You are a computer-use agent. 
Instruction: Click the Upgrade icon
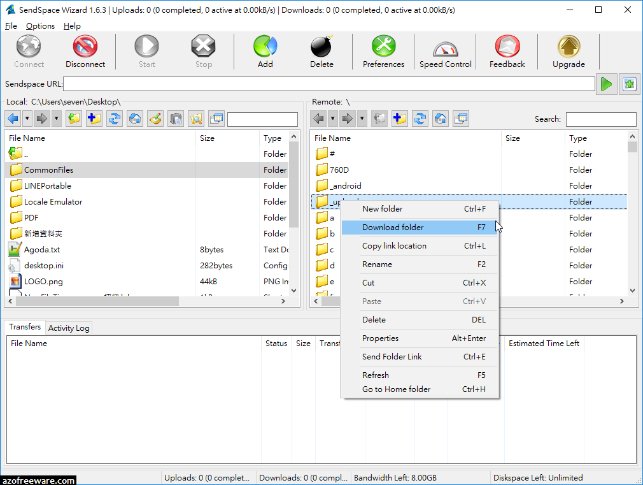pyautogui.click(x=568, y=51)
